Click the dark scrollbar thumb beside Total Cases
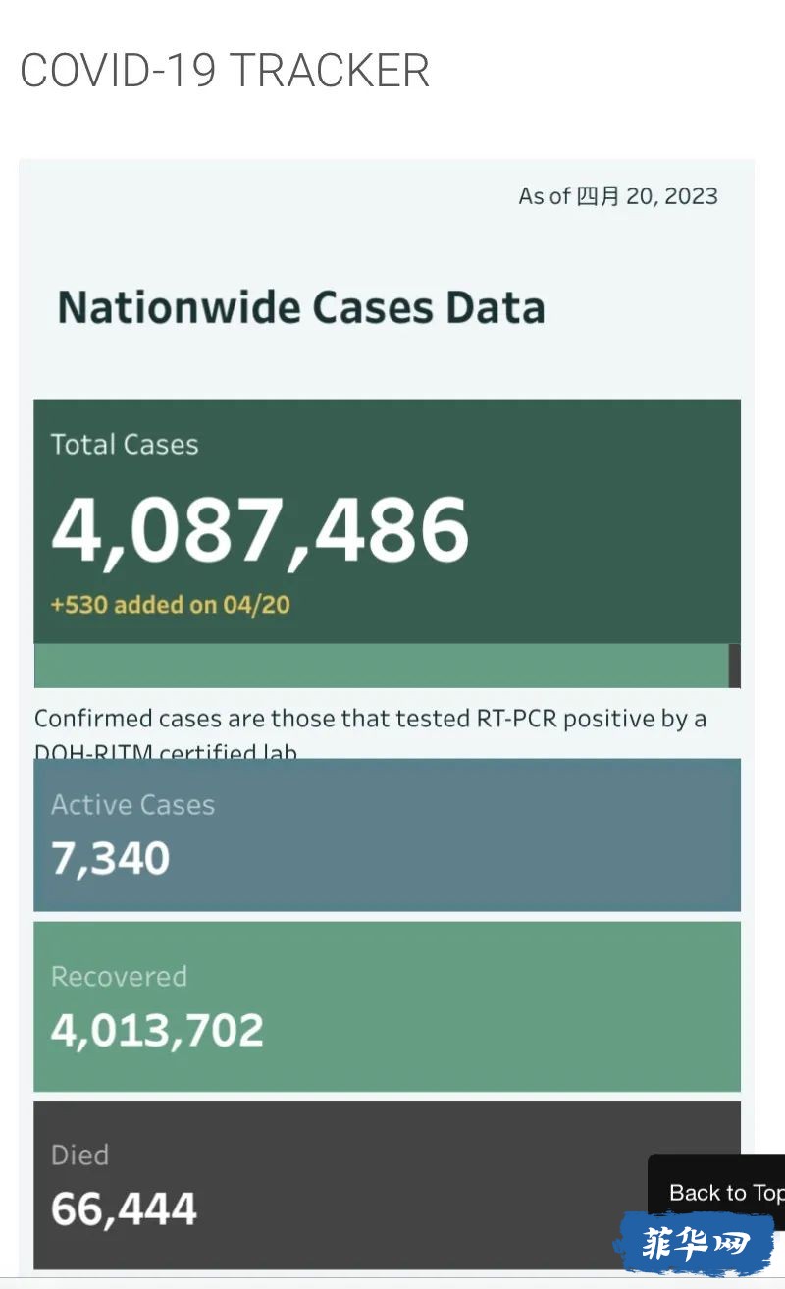Viewport: 785px width, 1289px height. 735,666
